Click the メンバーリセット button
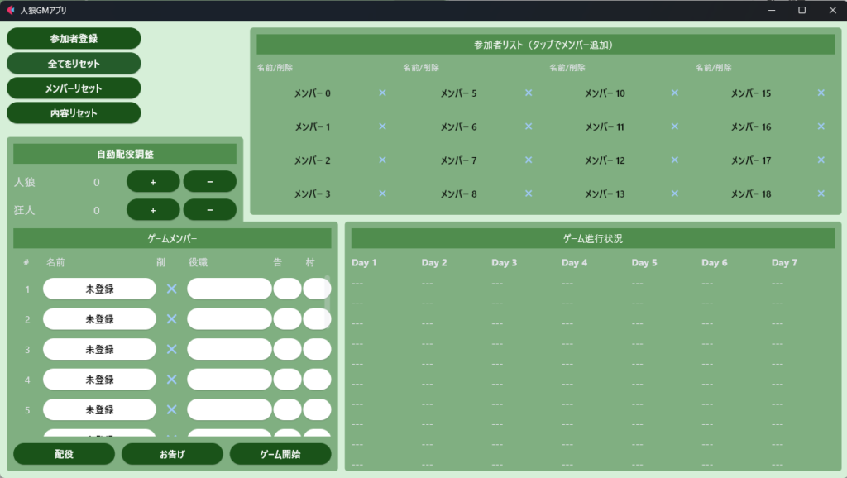 [x=74, y=88]
